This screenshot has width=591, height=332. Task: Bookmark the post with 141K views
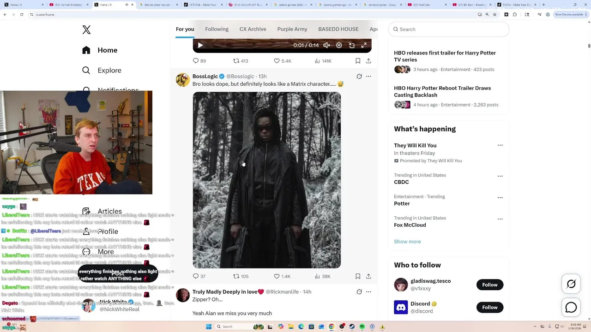click(x=358, y=61)
